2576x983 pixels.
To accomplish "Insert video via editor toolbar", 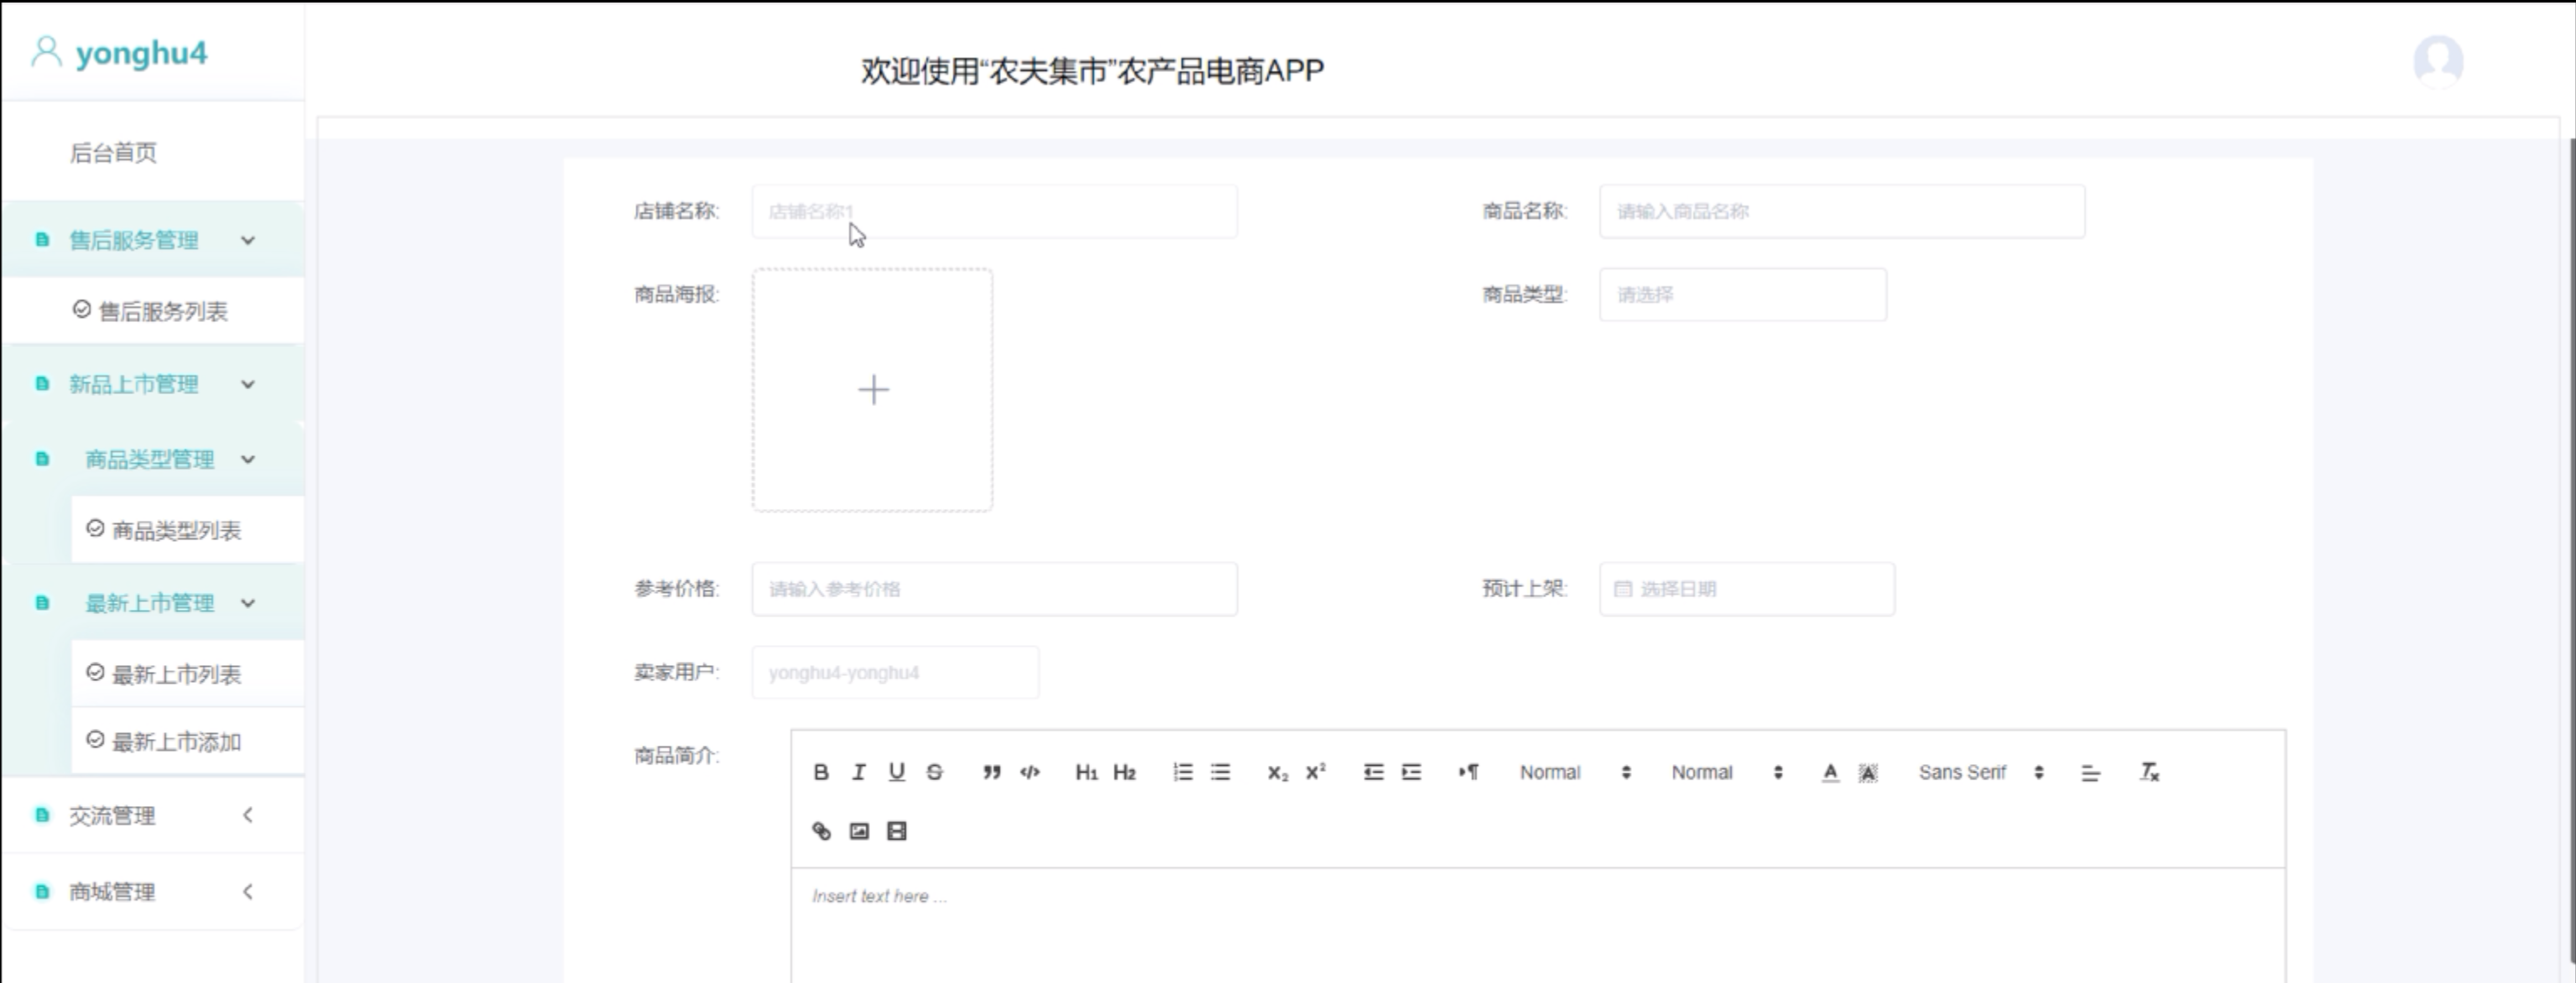I will 897,831.
